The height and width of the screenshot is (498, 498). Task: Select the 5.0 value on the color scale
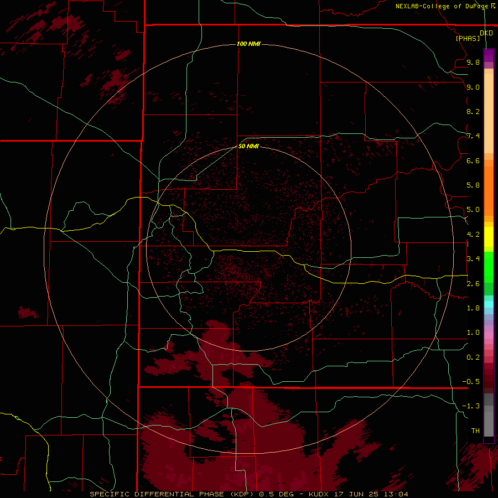click(473, 210)
